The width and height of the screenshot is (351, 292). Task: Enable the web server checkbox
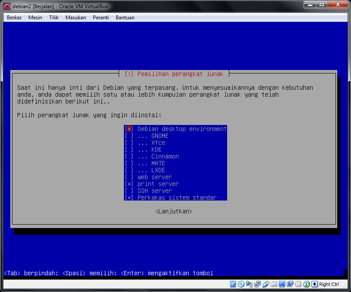point(129,177)
